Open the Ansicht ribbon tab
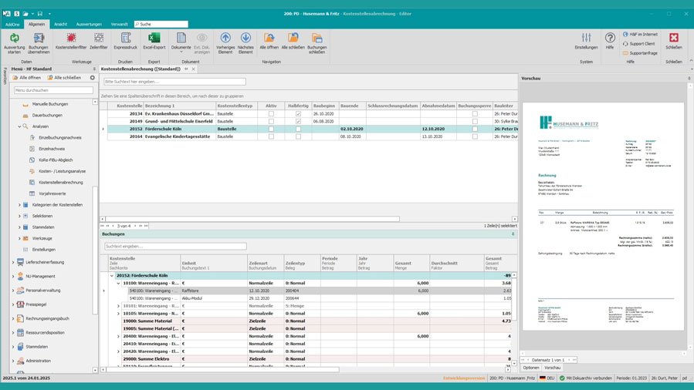Image resolution: width=694 pixels, height=390 pixels. [61, 24]
